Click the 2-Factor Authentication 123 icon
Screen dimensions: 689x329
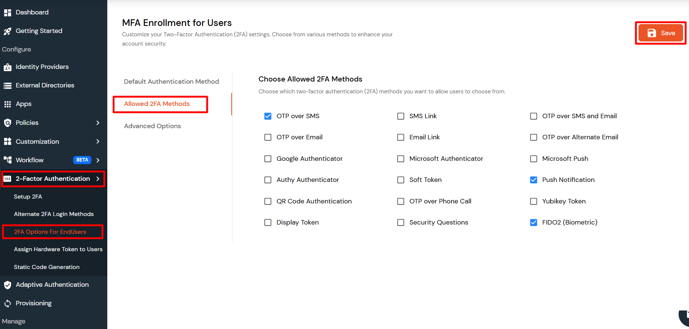click(7, 179)
